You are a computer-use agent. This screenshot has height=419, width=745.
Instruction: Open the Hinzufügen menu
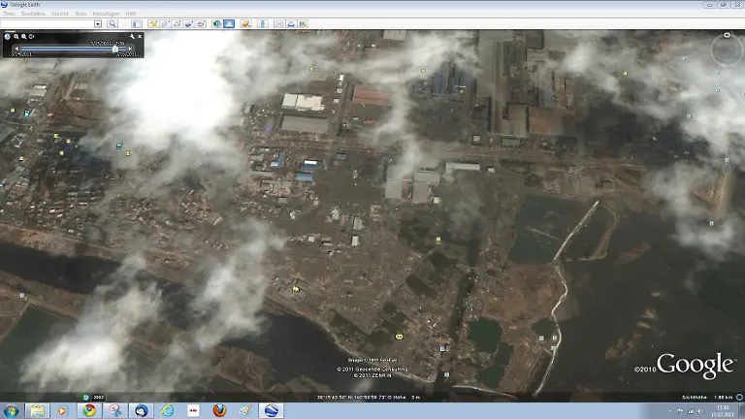tap(105, 15)
